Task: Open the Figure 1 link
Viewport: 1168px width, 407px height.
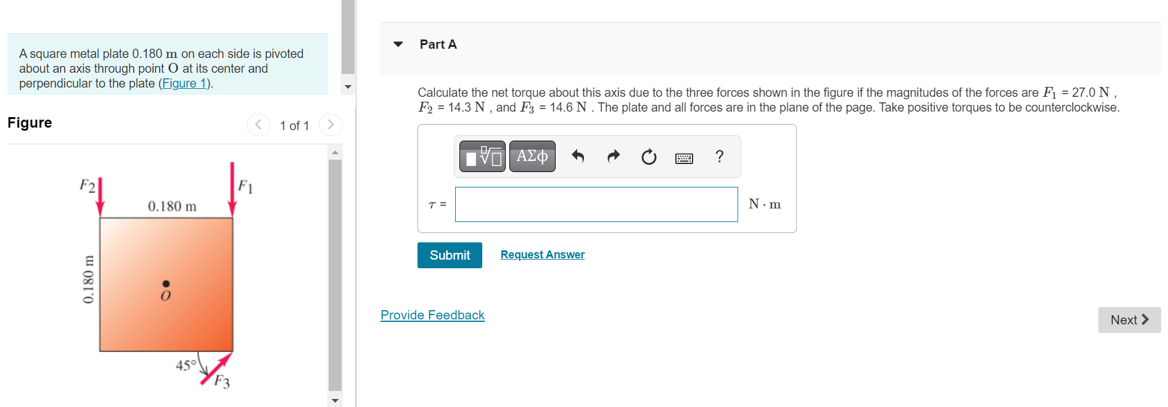Action: click(184, 83)
